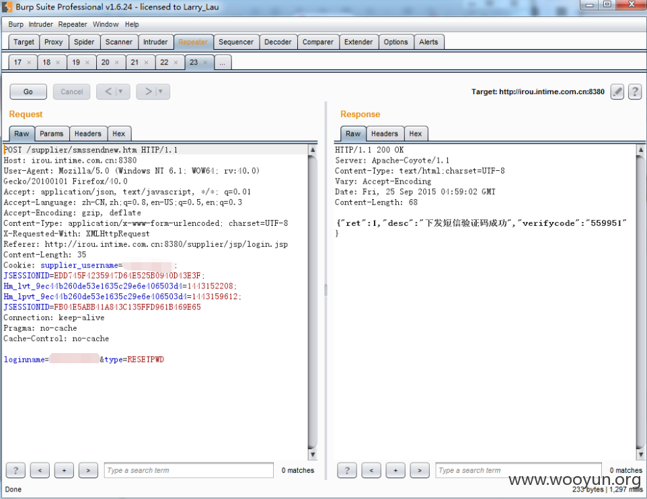Click the Burp Suite logo in the title bar
This screenshot has width=647, height=499.
point(7,7)
